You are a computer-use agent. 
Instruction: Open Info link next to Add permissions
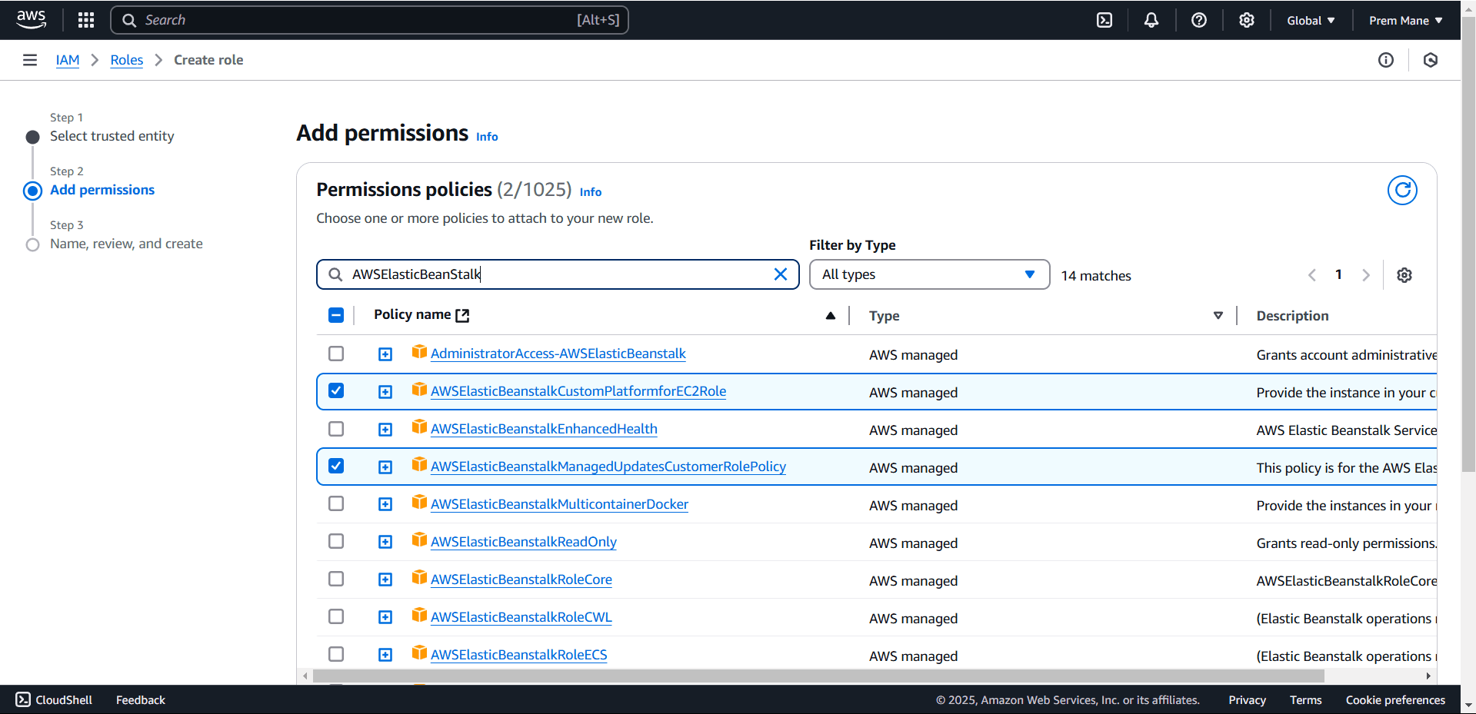(x=487, y=137)
